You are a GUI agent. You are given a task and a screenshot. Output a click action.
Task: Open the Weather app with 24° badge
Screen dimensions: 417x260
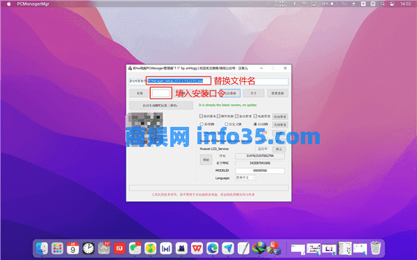[104, 249]
